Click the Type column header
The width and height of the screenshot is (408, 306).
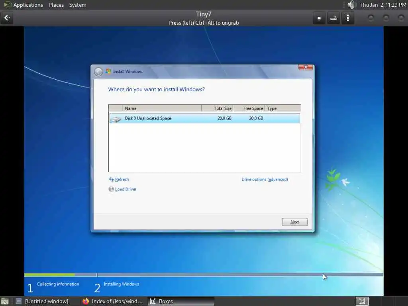[x=282, y=108]
